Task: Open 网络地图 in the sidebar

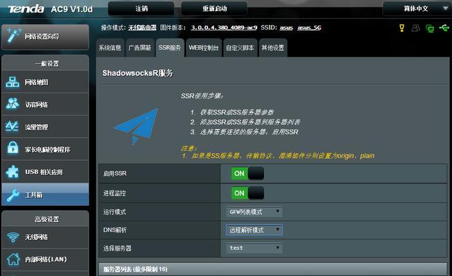Action: [x=45, y=82]
